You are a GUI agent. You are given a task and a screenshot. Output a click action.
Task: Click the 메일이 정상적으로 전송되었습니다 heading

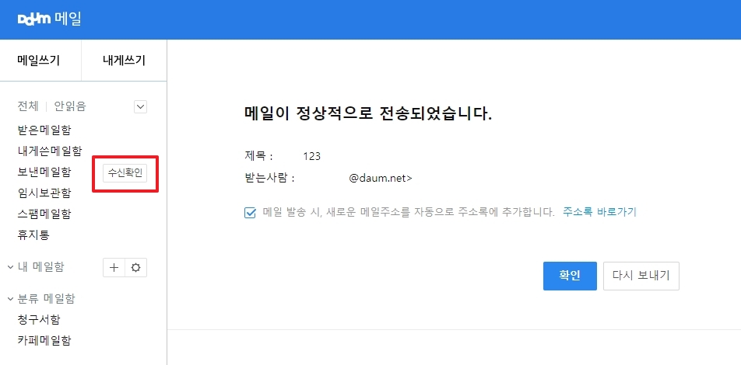[x=369, y=114]
